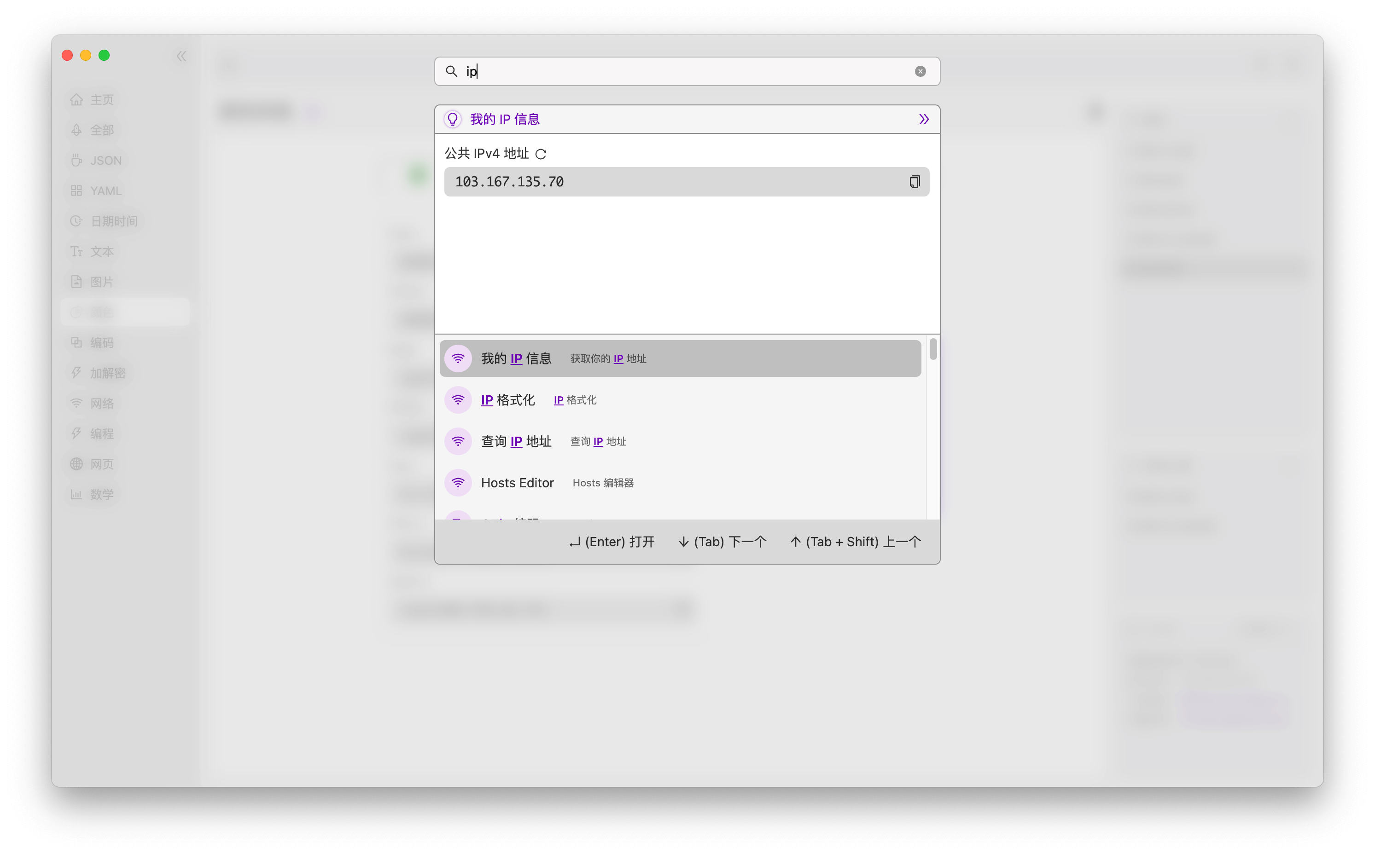Click the (Tab) 下一个 hint
Image resolution: width=1375 pixels, height=855 pixels.
tap(722, 542)
